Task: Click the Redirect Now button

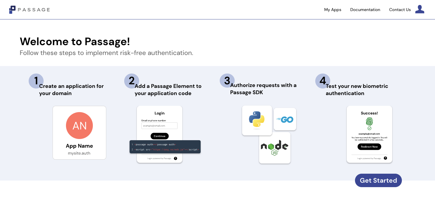Action: click(x=369, y=147)
